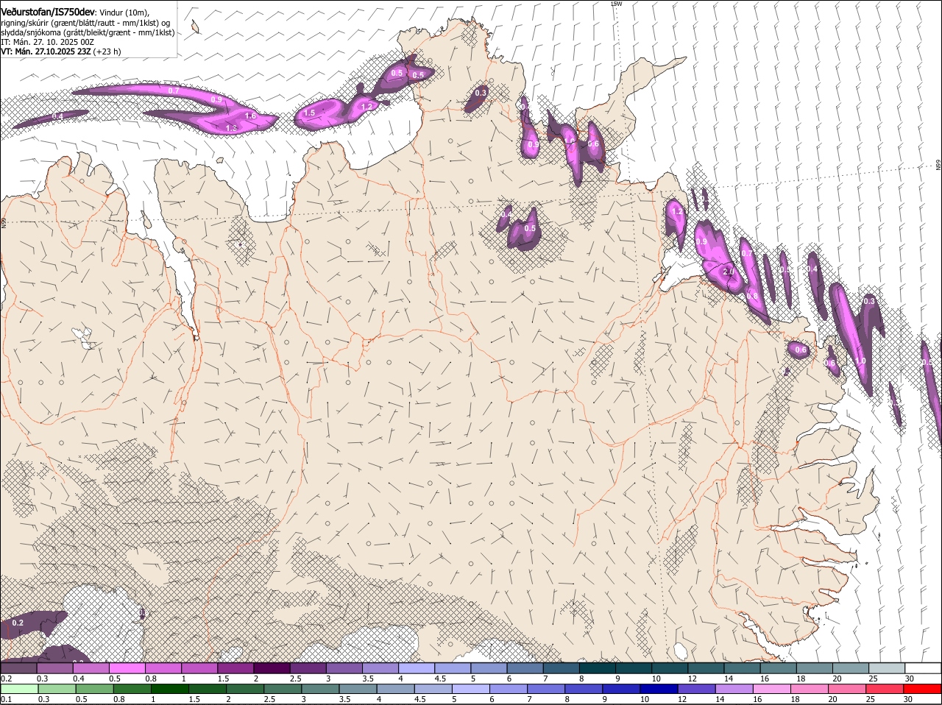Select the 1.0 label in the eastern offshore band
The height and width of the screenshot is (705, 942).
[860, 361]
